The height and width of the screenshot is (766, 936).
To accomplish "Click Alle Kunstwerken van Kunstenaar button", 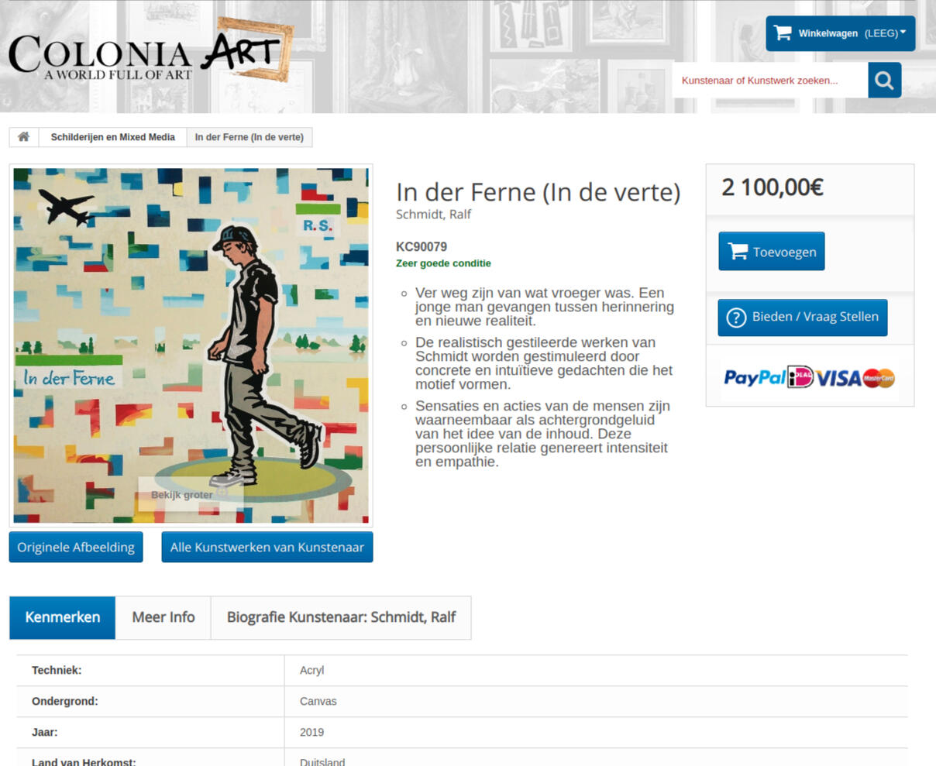I will [x=267, y=547].
